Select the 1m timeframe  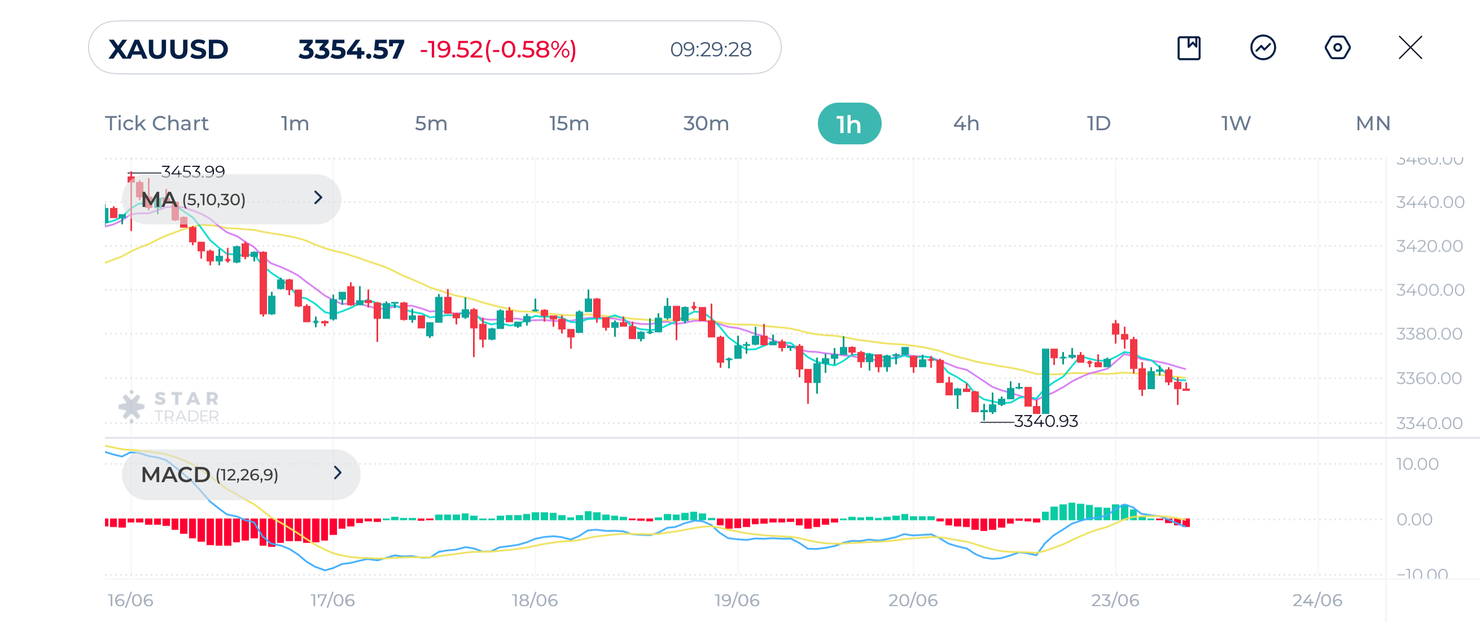tap(294, 123)
